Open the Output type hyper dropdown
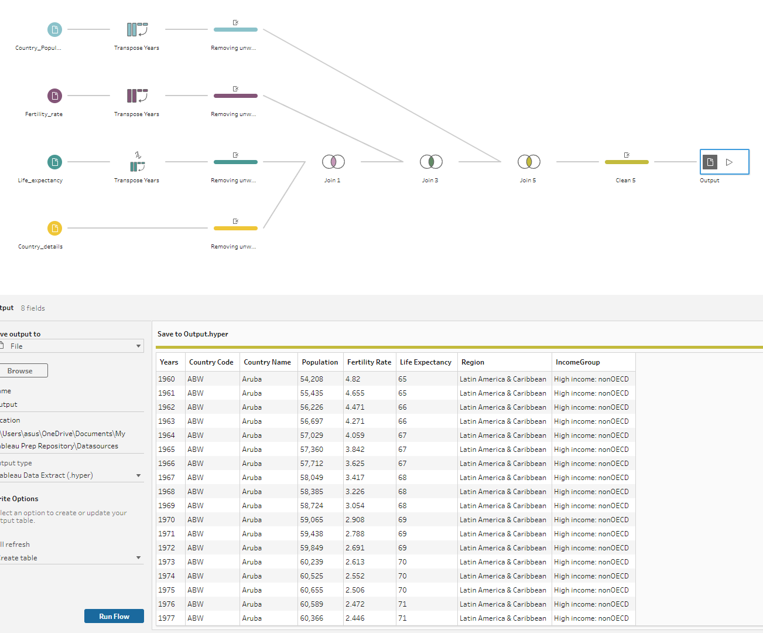Image resolution: width=763 pixels, height=633 pixels. (71, 475)
